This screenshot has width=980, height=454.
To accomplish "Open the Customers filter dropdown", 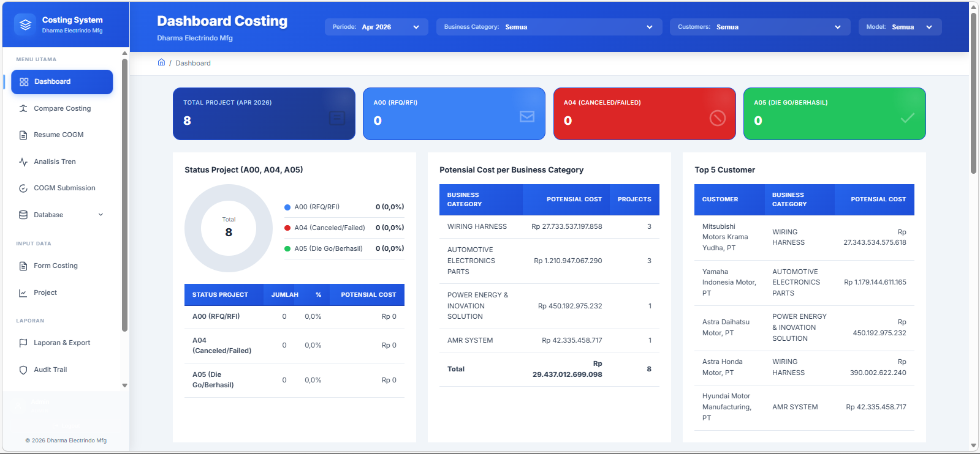I will tap(760, 27).
